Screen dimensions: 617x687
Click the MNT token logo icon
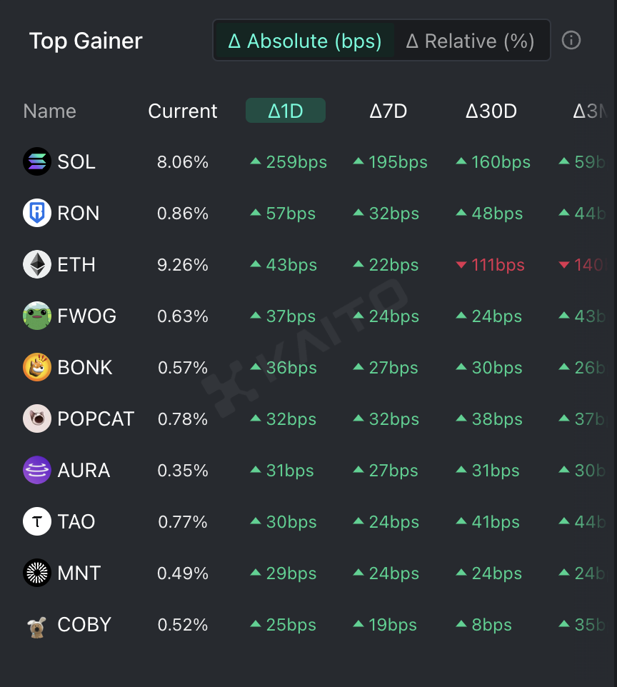tap(37, 573)
